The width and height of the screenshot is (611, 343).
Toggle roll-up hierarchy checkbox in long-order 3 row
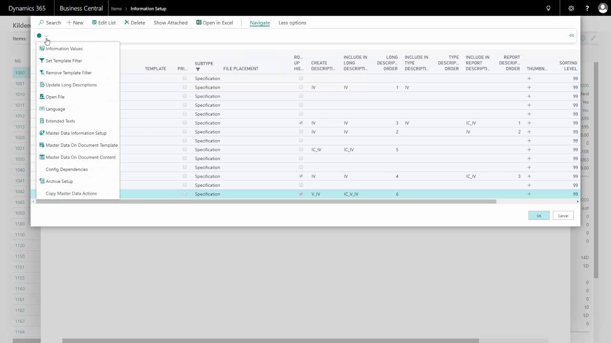(301, 123)
